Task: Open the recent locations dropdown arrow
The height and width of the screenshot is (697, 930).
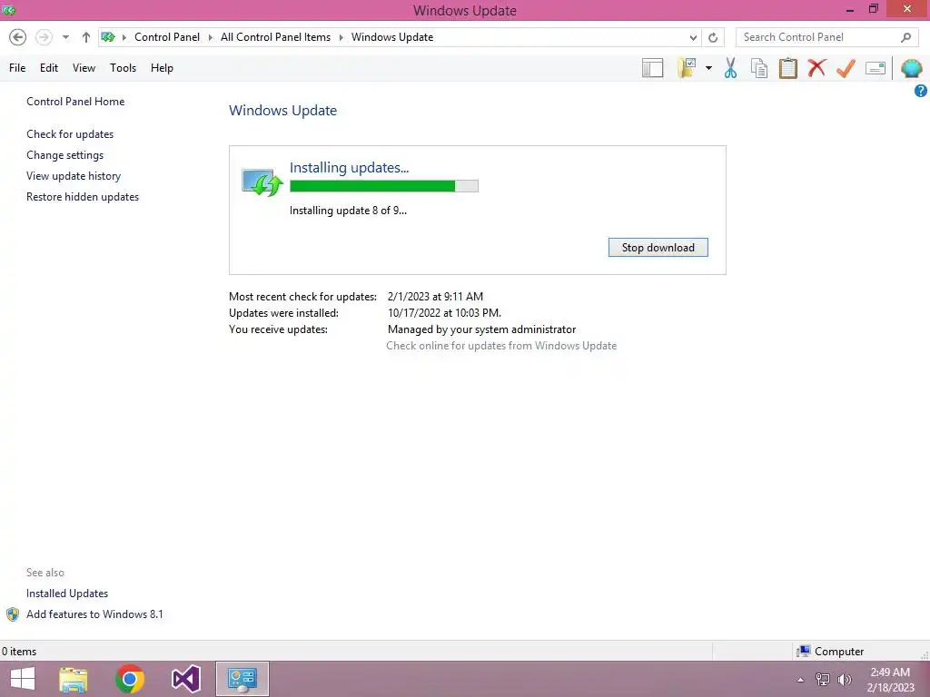Action: tap(65, 37)
